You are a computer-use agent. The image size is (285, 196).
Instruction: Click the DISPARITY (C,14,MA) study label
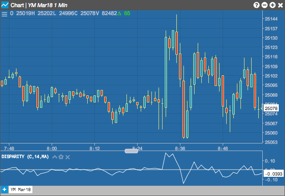(x=25, y=157)
